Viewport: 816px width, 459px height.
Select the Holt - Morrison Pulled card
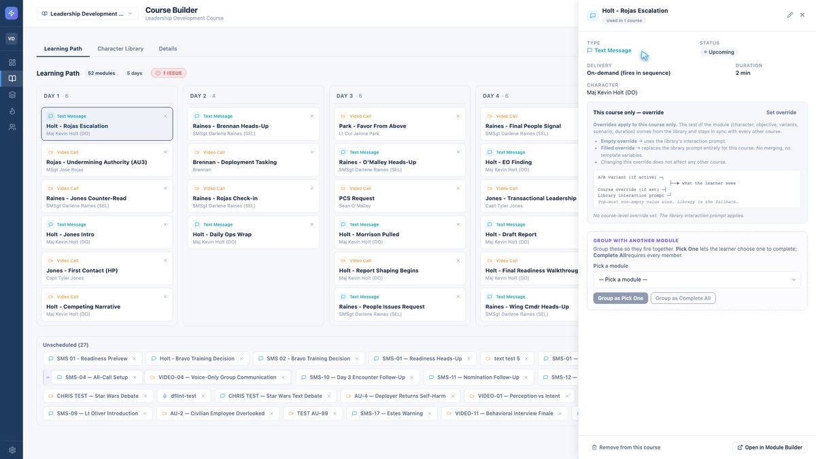(400, 234)
